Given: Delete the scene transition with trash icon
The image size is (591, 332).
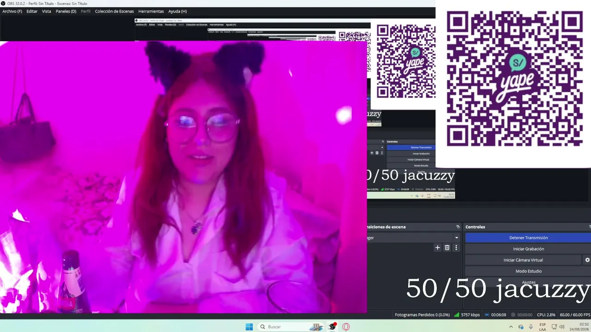Looking at the screenshot, I should click(447, 248).
